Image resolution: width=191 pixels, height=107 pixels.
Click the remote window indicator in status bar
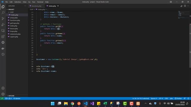click(x=2, y=98)
